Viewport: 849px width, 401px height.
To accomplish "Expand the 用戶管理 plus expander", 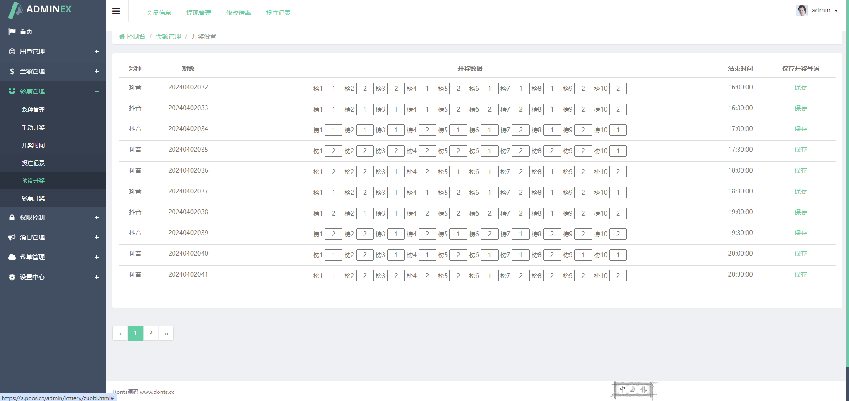I will [x=97, y=51].
